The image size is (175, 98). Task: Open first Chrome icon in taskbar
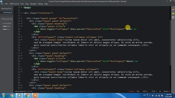[11, 96]
